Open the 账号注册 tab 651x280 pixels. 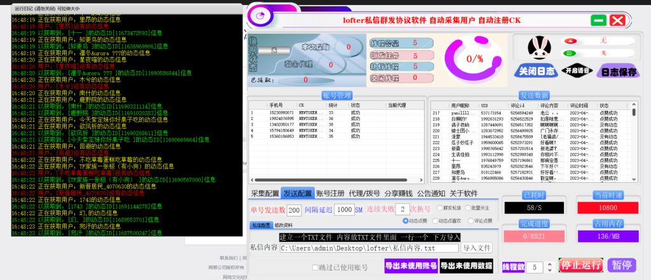[x=331, y=193]
